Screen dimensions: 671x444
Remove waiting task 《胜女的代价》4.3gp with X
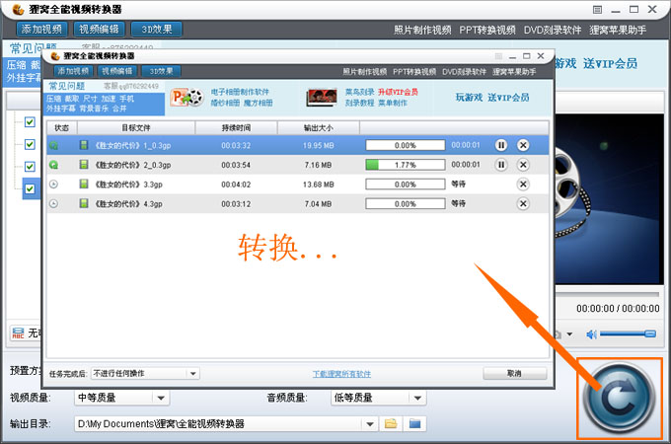click(x=523, y=203)
